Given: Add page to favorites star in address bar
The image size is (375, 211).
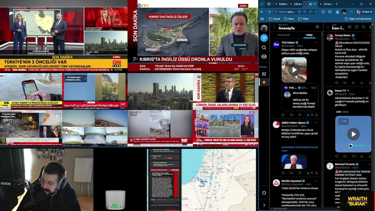Looking at the screenshot, I should point(316,12).
